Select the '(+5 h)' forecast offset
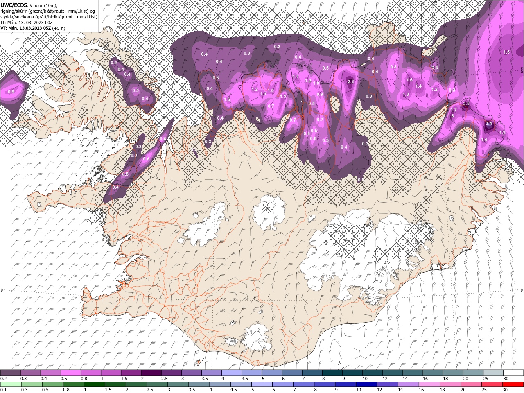 point(59,28)
